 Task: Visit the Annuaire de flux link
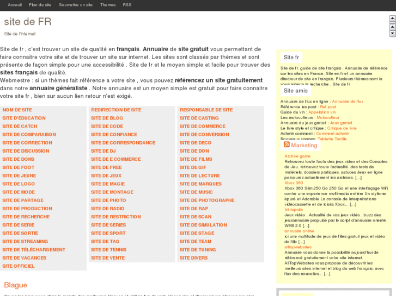[348, 102]
